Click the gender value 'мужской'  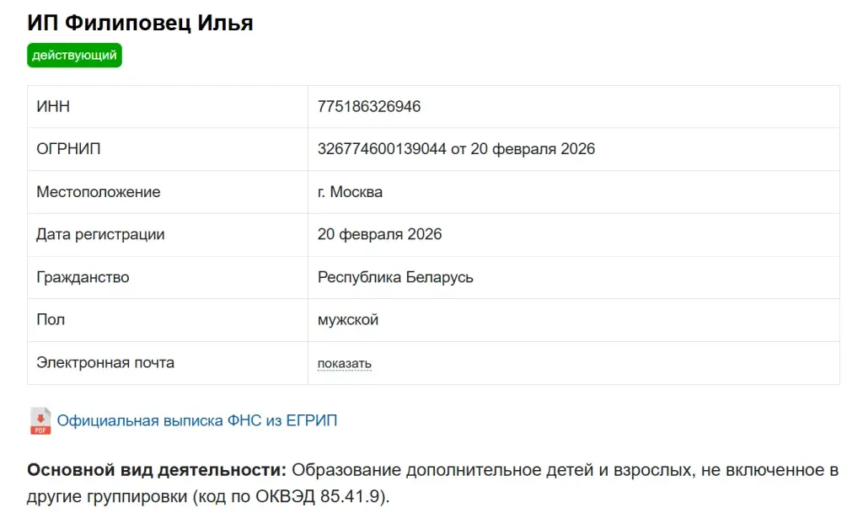[x=348, y=320]
